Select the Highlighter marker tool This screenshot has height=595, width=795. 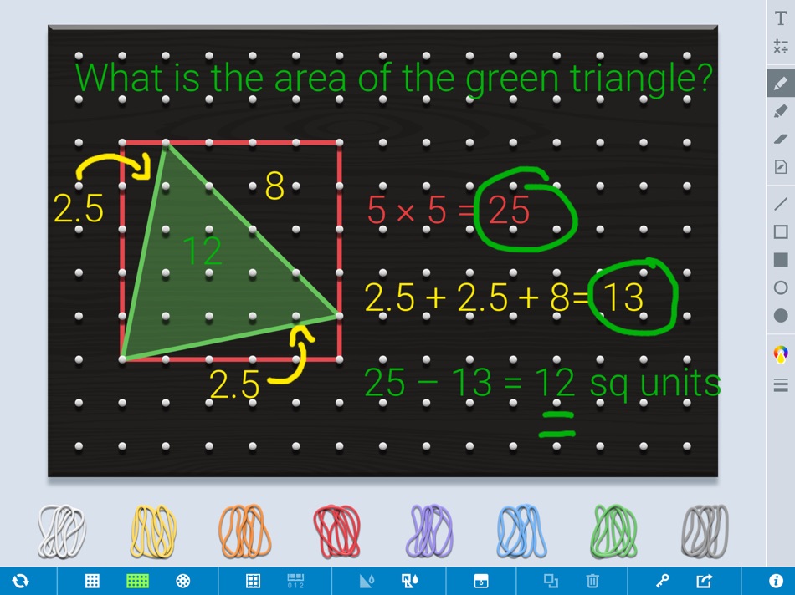point(781,111)
